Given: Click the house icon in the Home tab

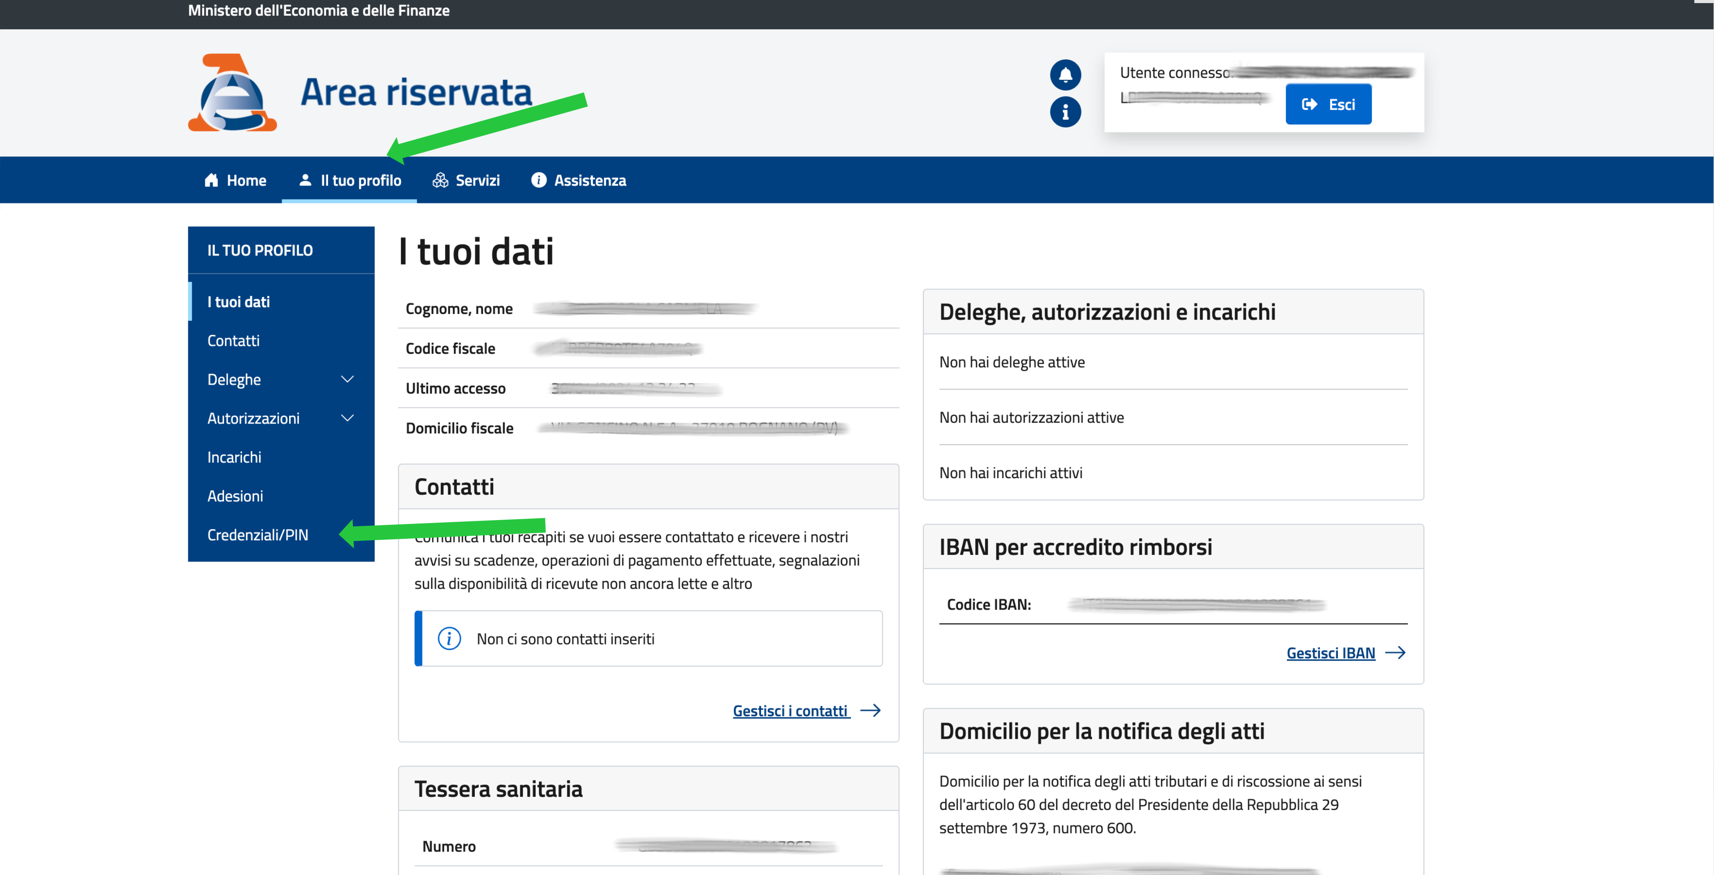Looking at the screenshot, I should (211, 180).
